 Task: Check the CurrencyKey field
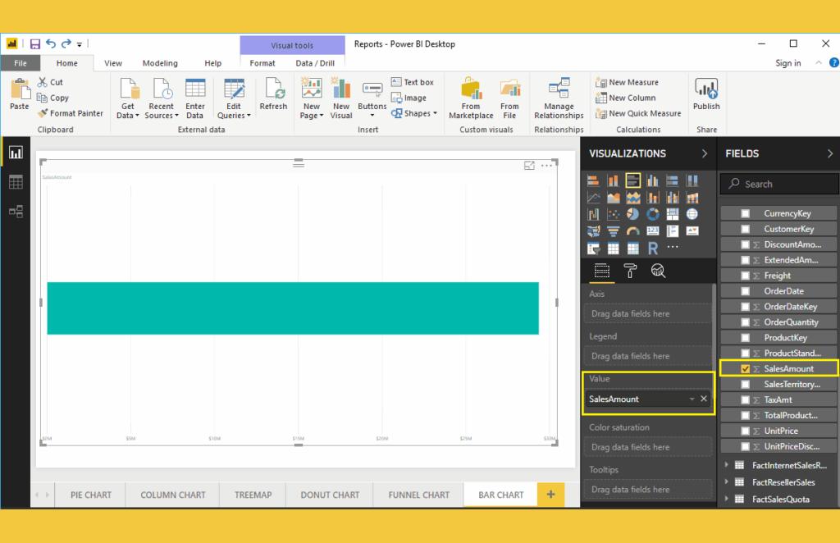[x=745, y=213]
